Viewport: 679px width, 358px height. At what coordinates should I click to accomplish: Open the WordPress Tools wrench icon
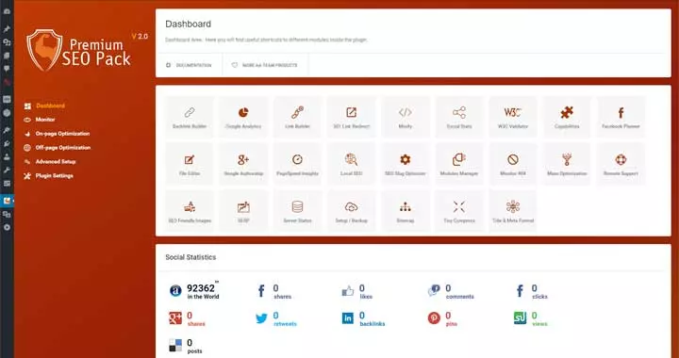tap(7, 171)
